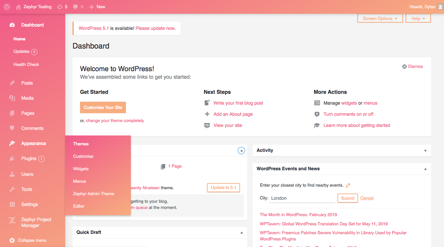The height and width of the screenshot is (247, 444).
Task: Click the WordPress logo in the admin bar
Action: 7,7
